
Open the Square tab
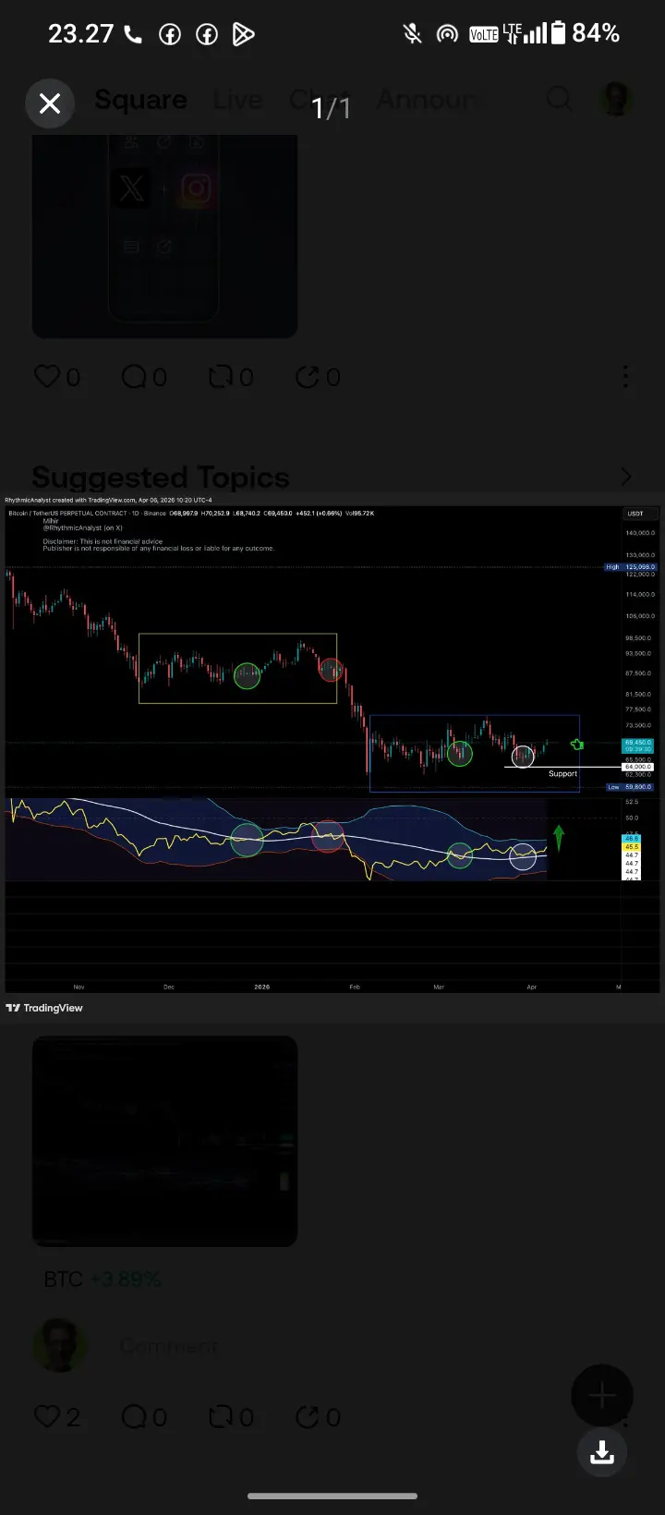(140, 100)
